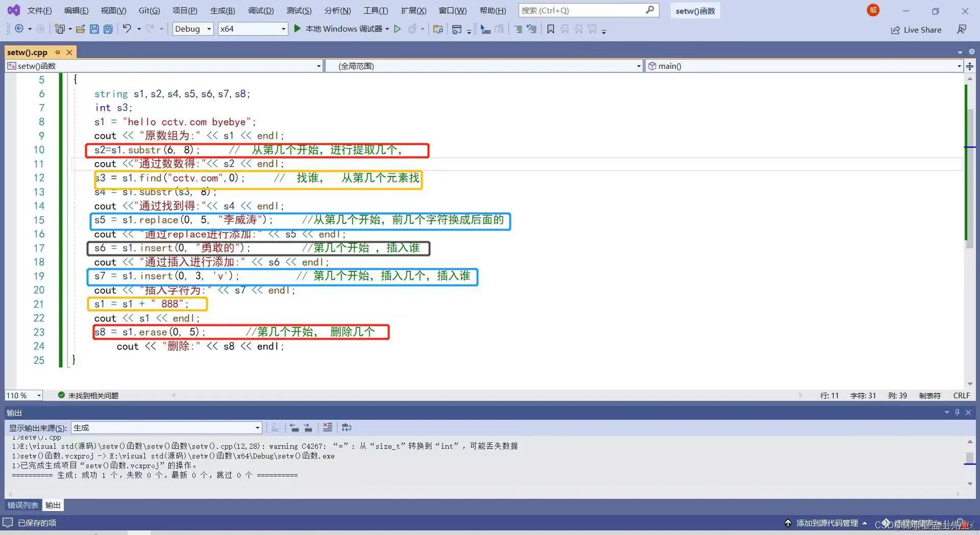Viewport: 980px width, 535px height.
Task: Click the orange user account avatar
Action: coord(873,10)
